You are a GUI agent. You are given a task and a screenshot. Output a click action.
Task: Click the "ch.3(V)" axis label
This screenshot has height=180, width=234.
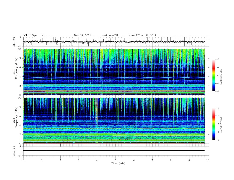pyautogui.click(x=14, y=151)
